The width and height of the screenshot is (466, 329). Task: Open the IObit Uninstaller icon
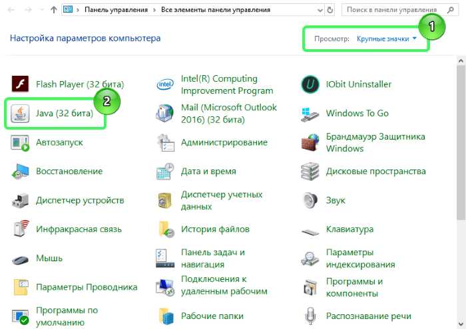click(310, 84)
